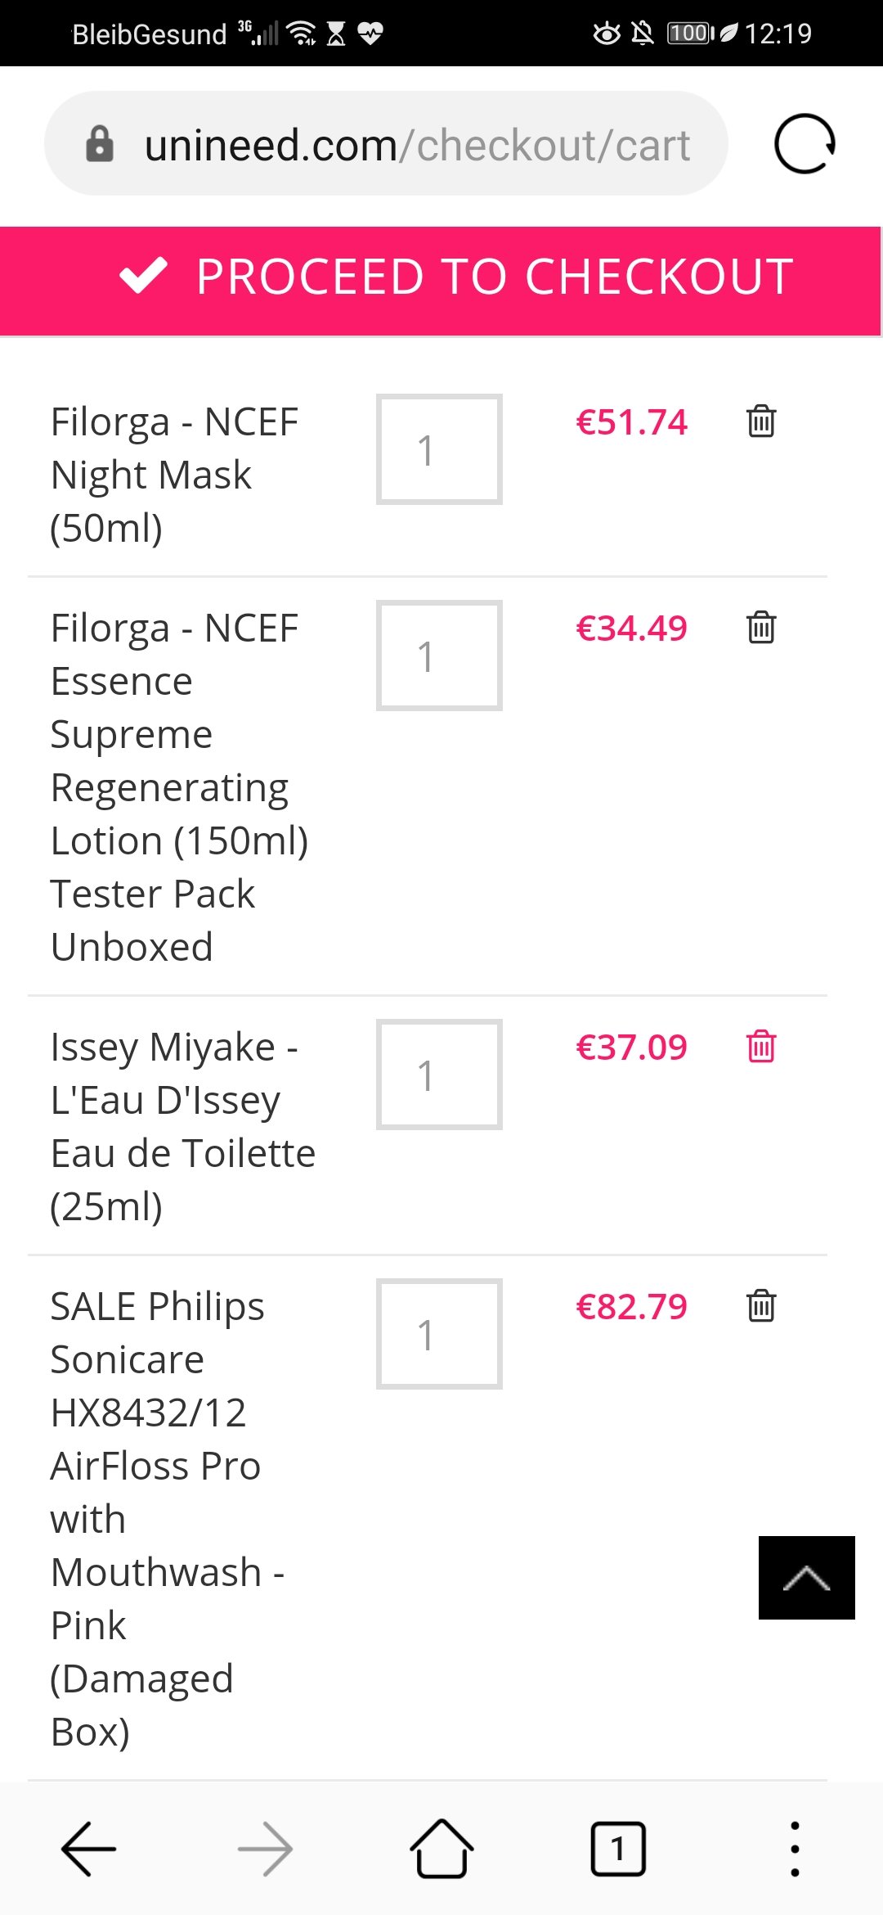883x1915 pixels.
Task: Remove Issey Miyake L'Eau D'Issey from cart
Action: tap(760, 1047)
